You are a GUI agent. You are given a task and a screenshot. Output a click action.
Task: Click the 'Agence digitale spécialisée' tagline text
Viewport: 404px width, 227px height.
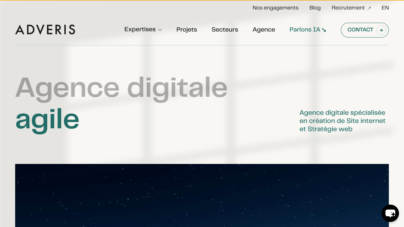coord(342,121)
